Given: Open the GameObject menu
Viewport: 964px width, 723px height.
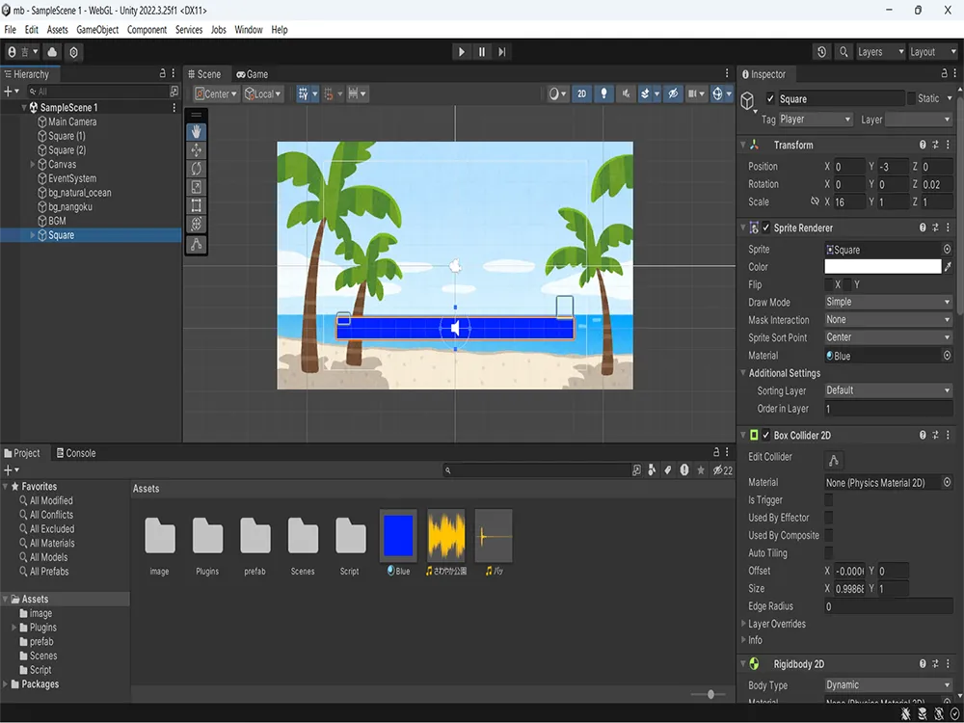Looking at the screenshot, I should point(97,30).
